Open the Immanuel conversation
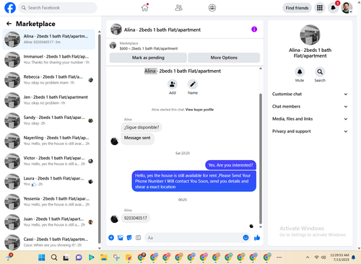The image size is (361, 264). coord(48,59)
